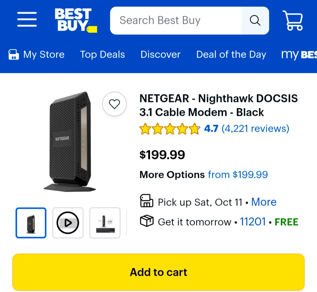
Task: Toggle the heart to save this item
Action: pos(114,104)
